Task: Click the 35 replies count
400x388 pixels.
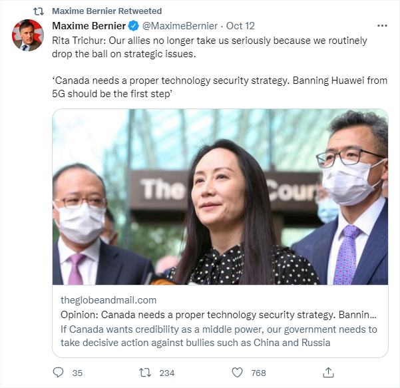Action: click(x=77, y=373)
